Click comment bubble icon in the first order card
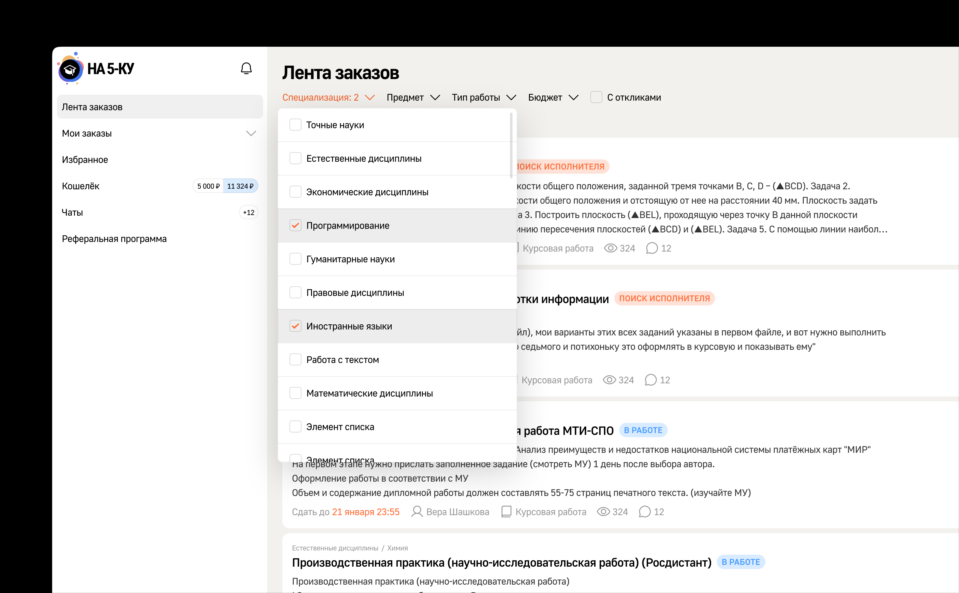 point(652,248)
